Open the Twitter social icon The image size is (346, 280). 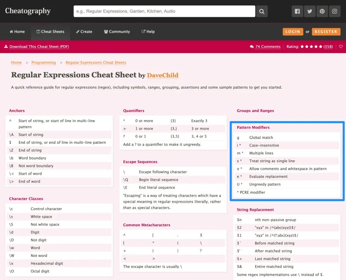click(x=310, y=11)
